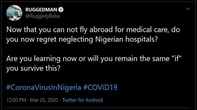Click the 12:00 PM timestamp
This screenshot has height=110, width=197.
[16, 100]
